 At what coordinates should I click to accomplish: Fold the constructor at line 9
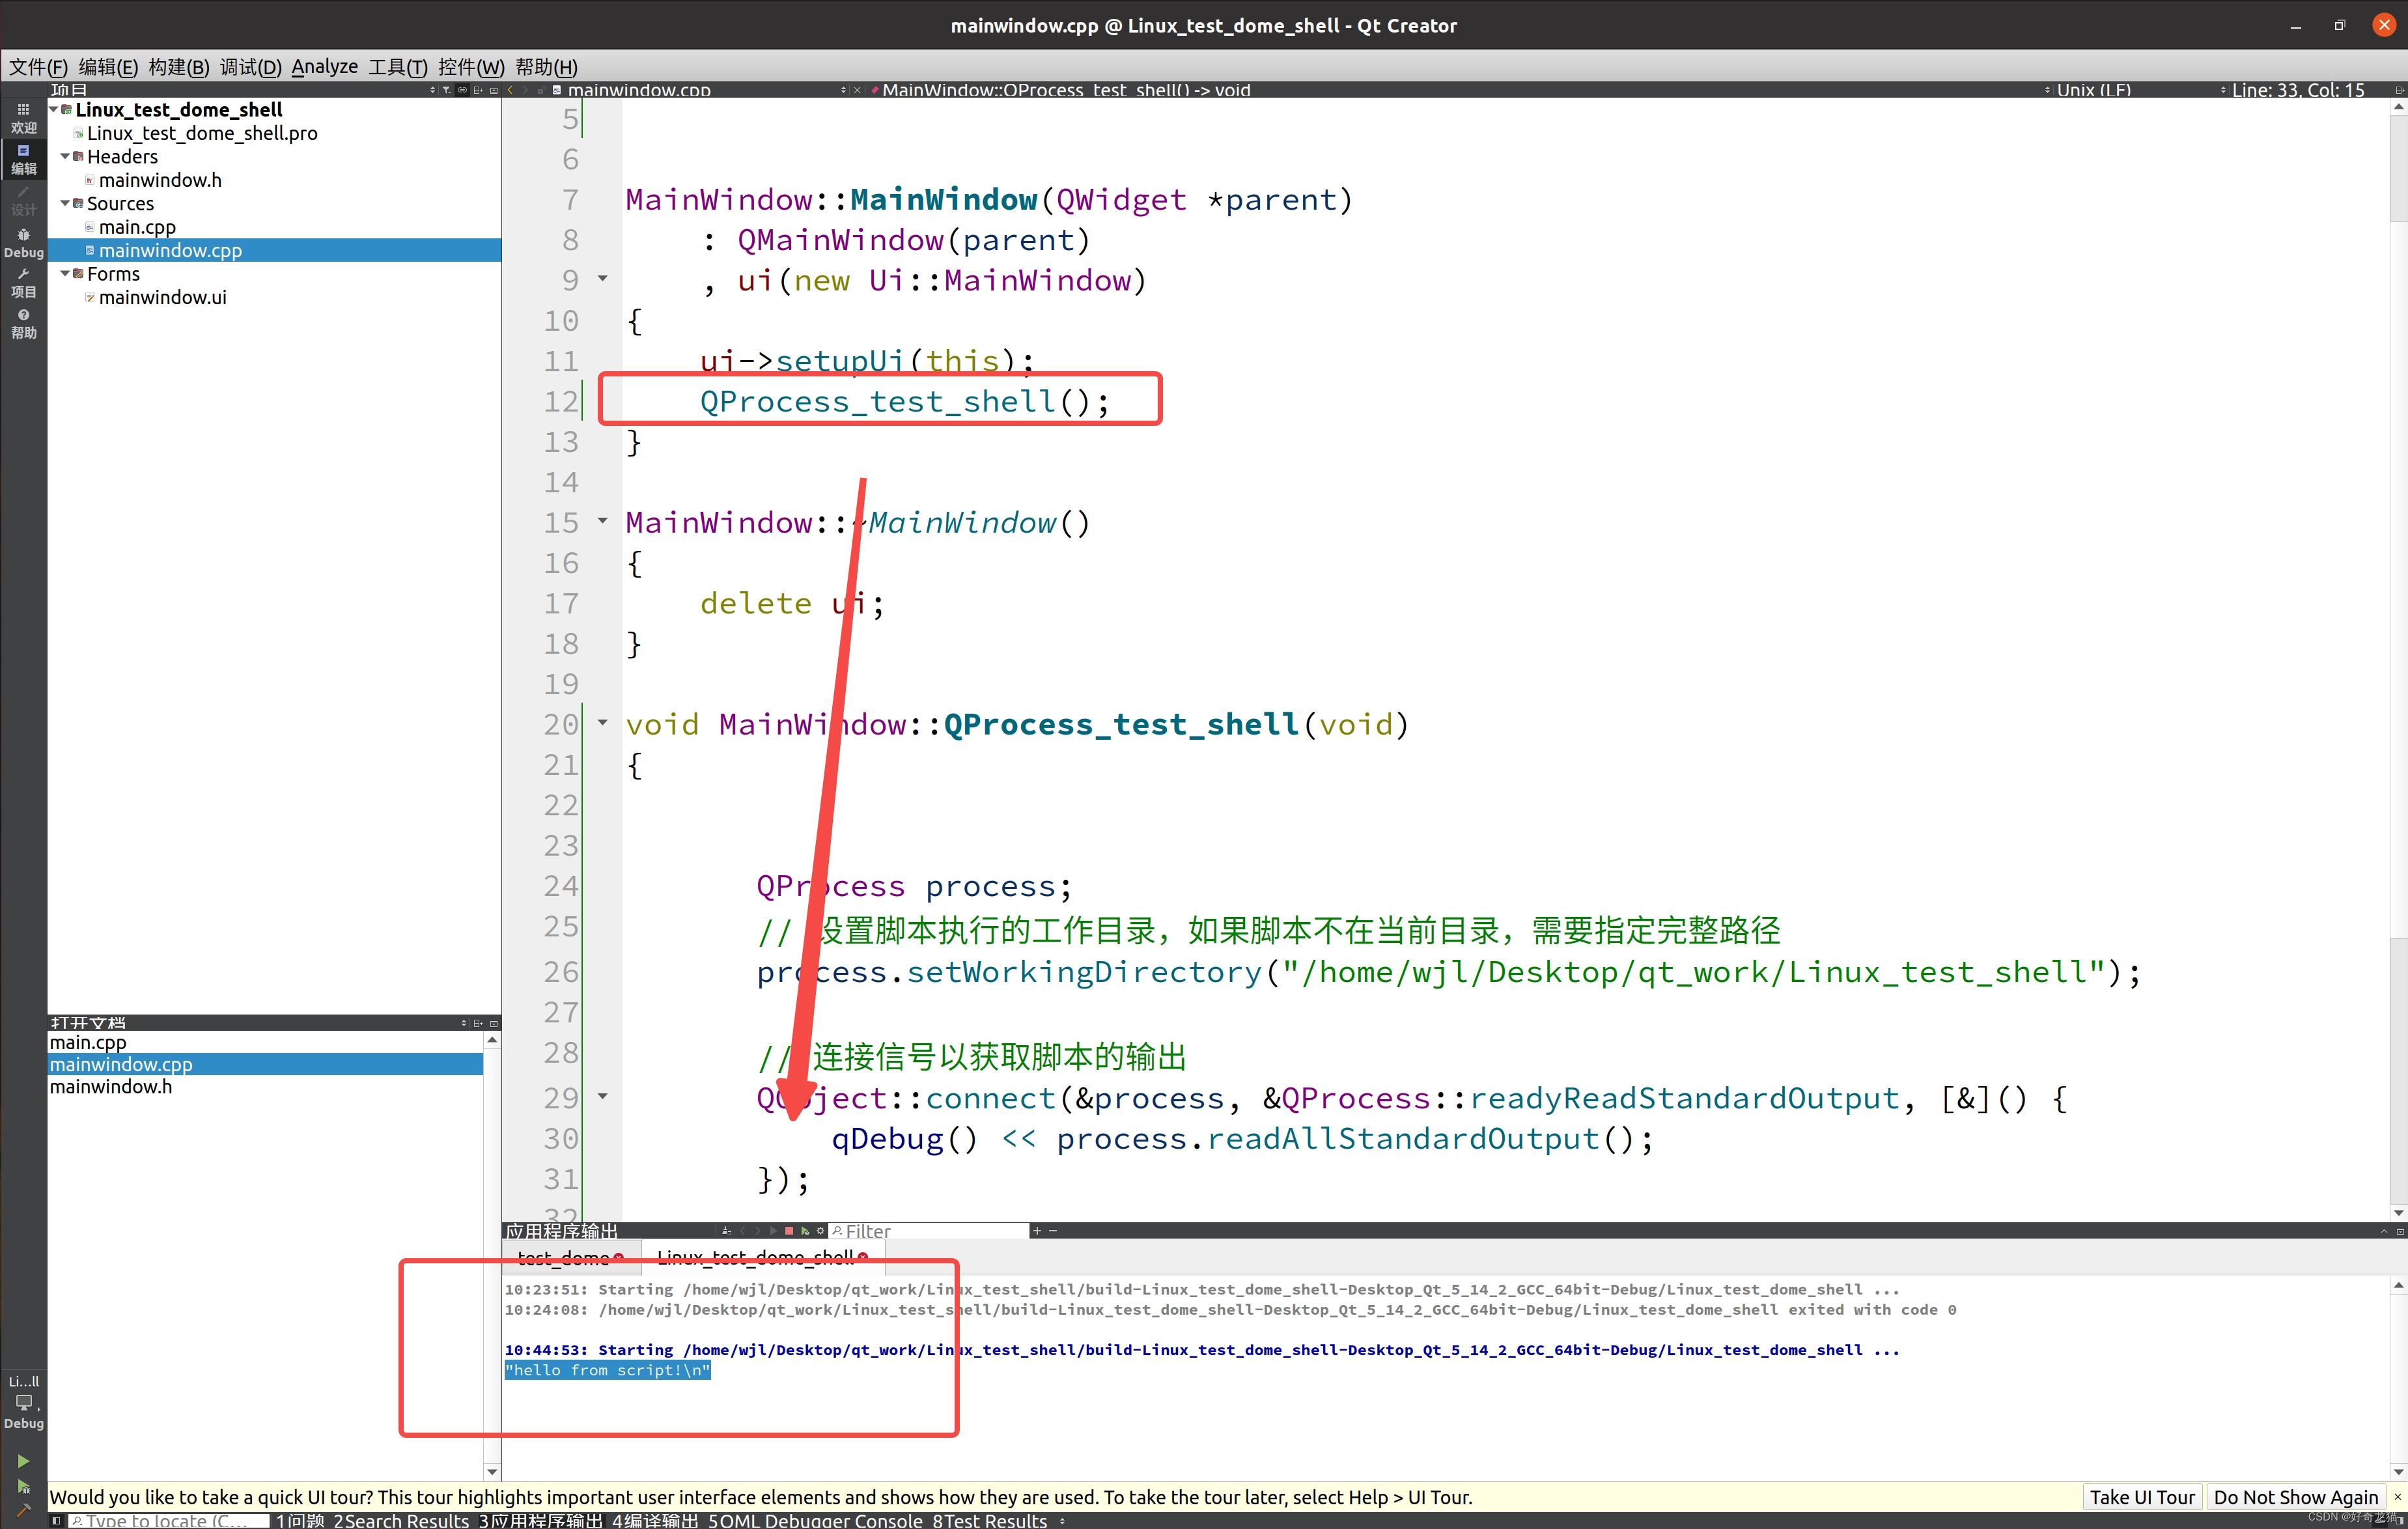click(x=603, y=278)
